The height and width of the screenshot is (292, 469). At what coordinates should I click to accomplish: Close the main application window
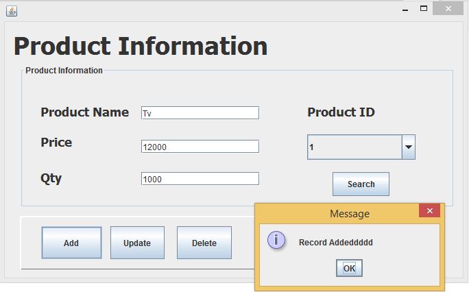pos(448,9)
